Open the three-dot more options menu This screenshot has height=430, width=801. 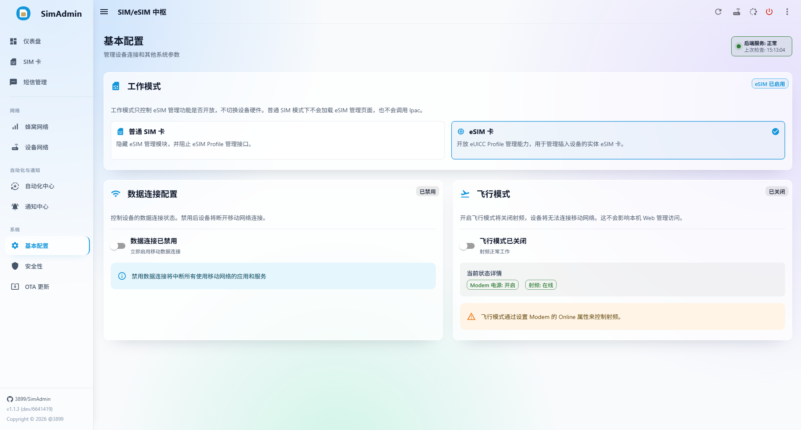coord(787,12)
